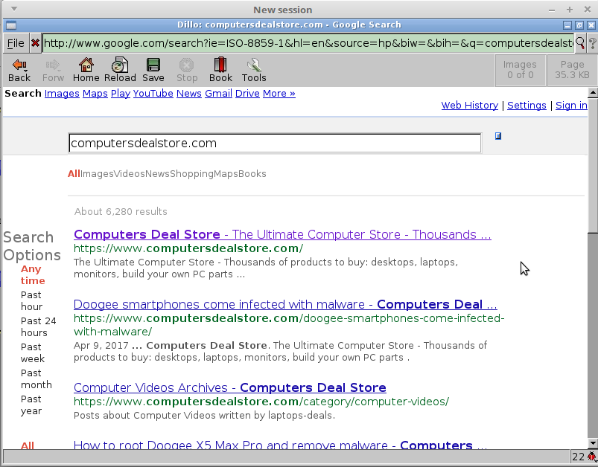Select Any time filter
598x467 pixels.
point(33,275)
